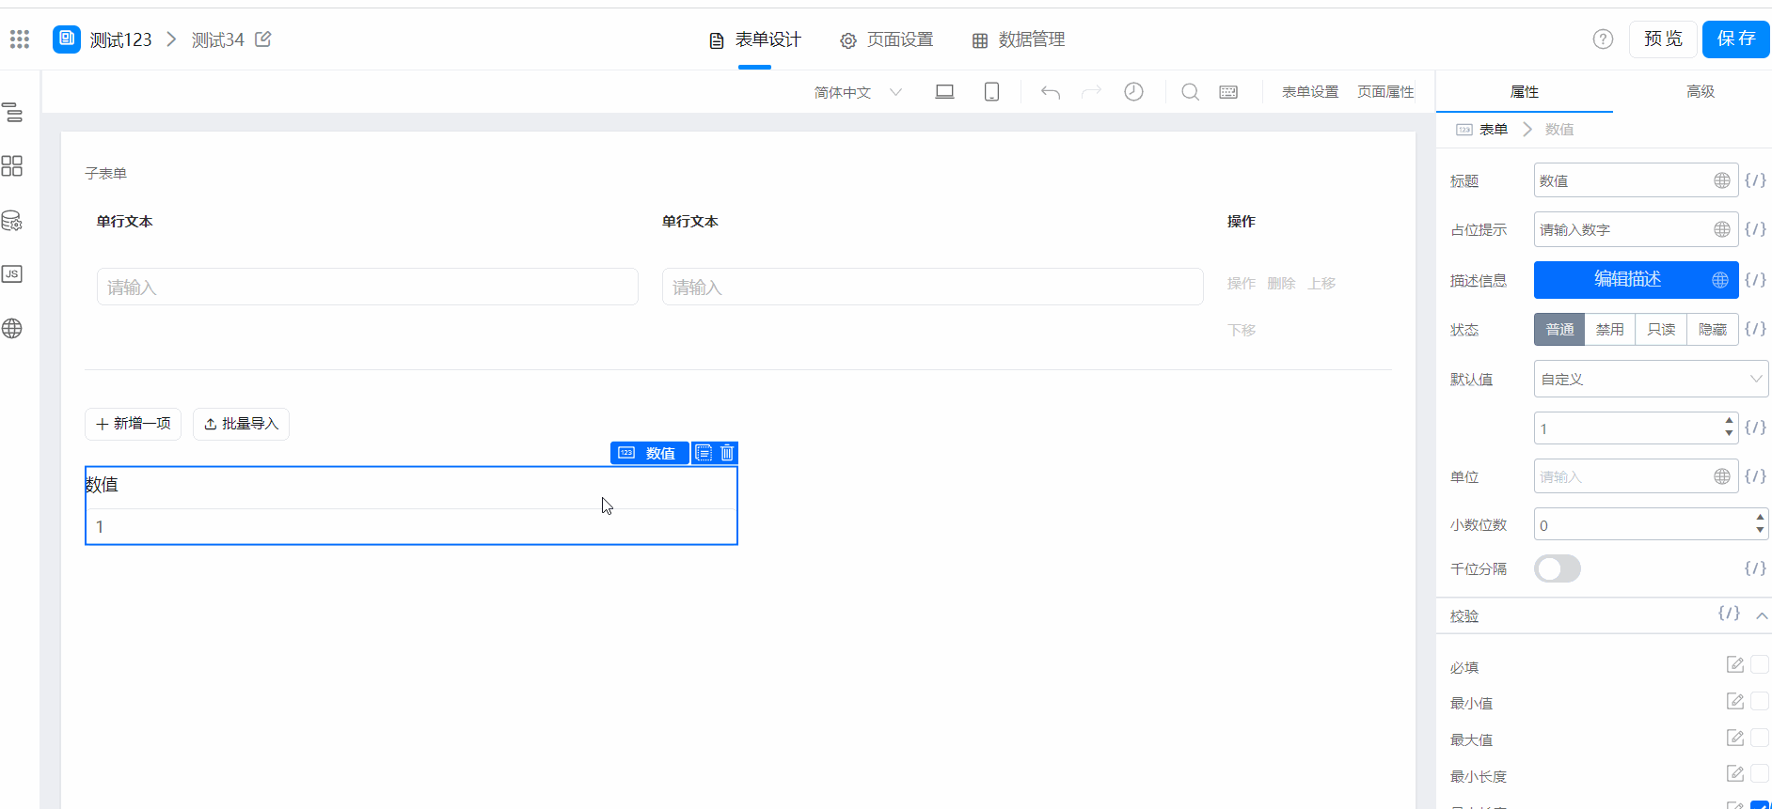Viewport: 1772px width, 809px height.
Task: Collapse the 校验 section
Action: [1762, 615]
